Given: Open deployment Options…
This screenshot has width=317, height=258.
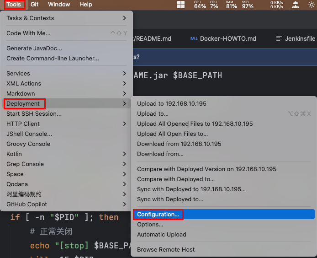Looking at the screenshot, I should (x=224, y=225).
